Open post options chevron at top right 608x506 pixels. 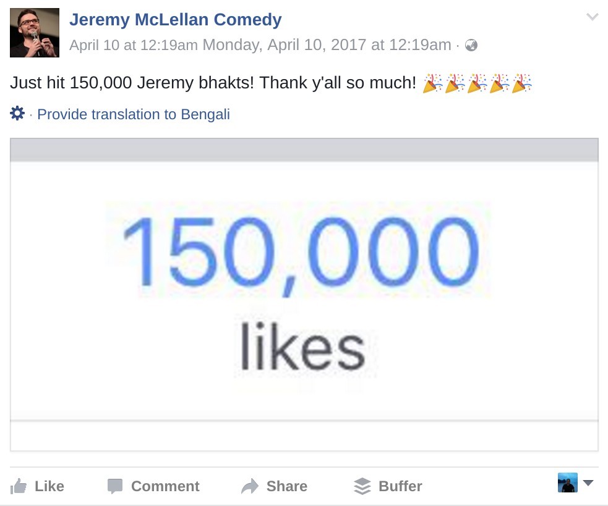click(x=592, y=17)
